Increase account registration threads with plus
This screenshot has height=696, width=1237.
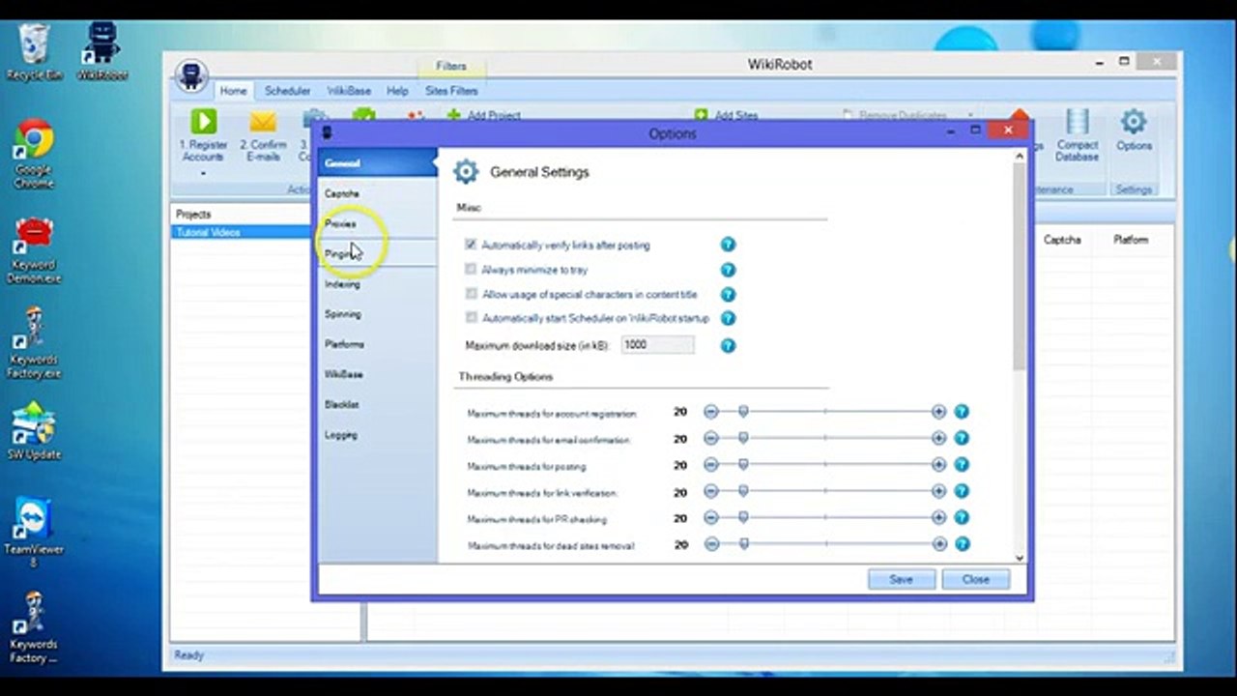point(938,412)
